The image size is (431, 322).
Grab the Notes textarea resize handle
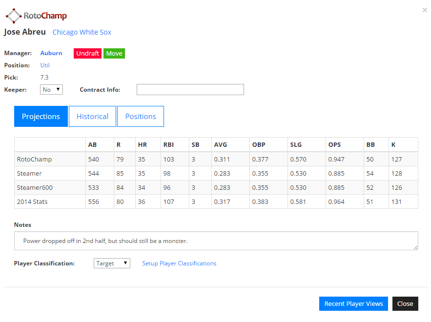click(415, 247)
